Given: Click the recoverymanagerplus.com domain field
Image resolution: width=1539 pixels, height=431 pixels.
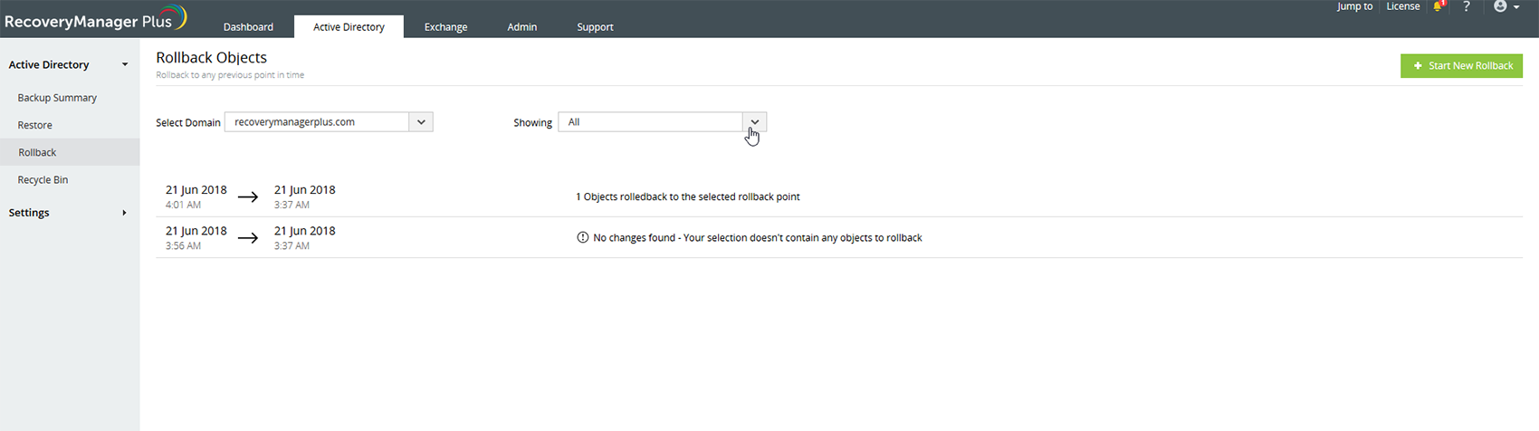Looking at the screenshot, I should pyautogui.click(x=317, y=122).
